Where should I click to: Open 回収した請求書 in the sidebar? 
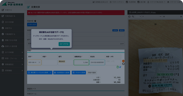pyautogui.click(x=12, y=46)
